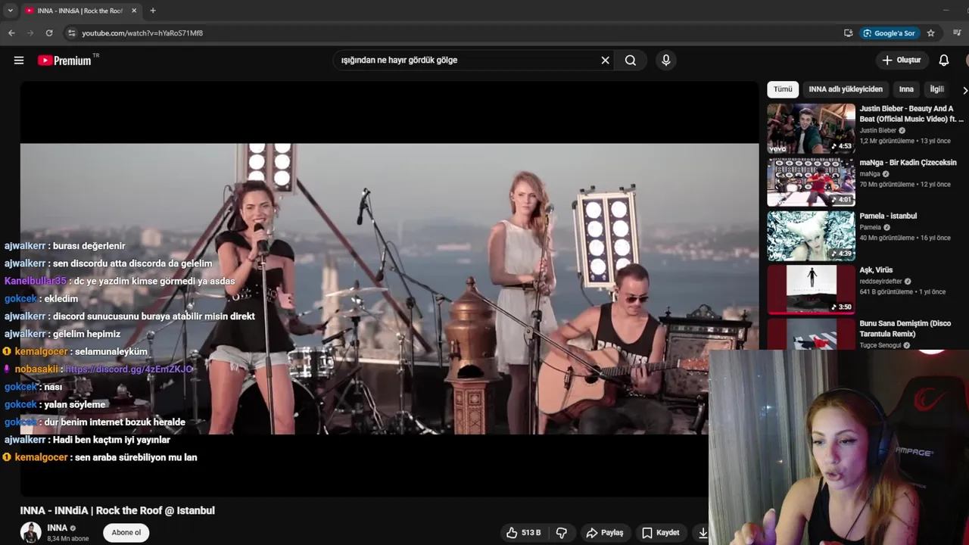Click the Pamela - Istanbul video title

tap(888, 216)
